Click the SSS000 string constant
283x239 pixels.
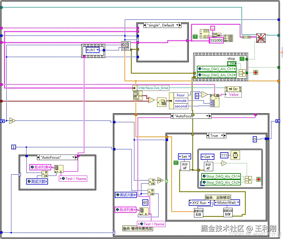pyautogui.click(x=216, y=40)
